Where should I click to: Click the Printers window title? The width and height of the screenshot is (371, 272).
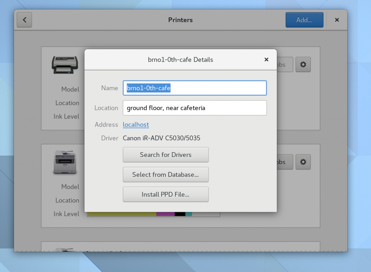pyautogui.click(x=180, y=20)
